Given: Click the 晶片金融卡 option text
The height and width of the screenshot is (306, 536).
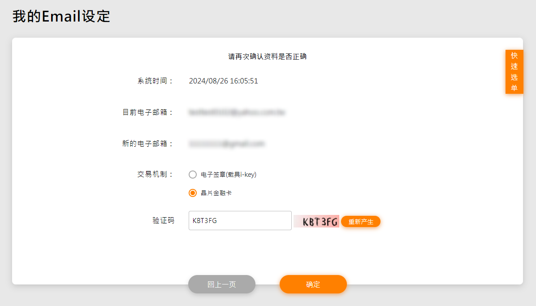Looking at the screenshot, I should click(216, 193).
